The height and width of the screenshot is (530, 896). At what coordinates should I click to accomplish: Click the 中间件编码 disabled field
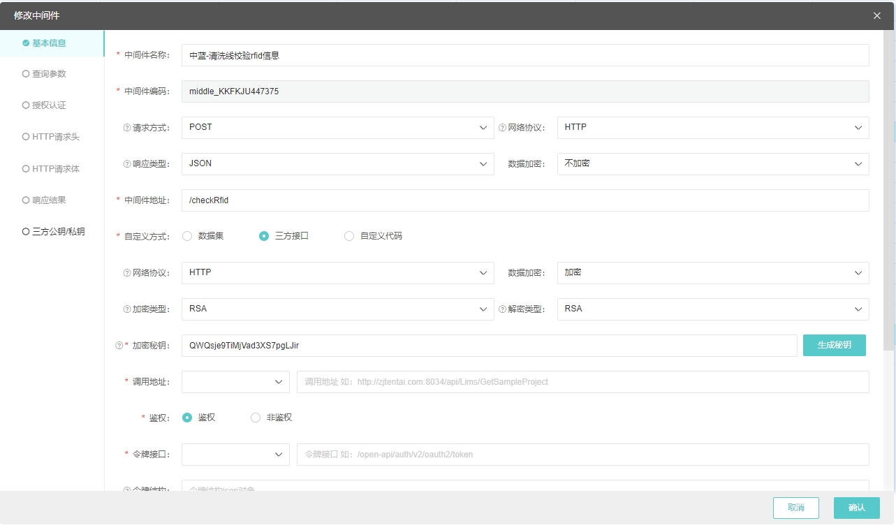point(525,91)
